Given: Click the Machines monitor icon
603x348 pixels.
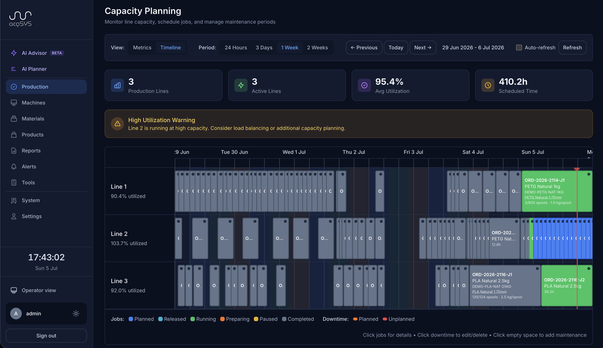Looking at the screenshot, I should pos(14,103).
